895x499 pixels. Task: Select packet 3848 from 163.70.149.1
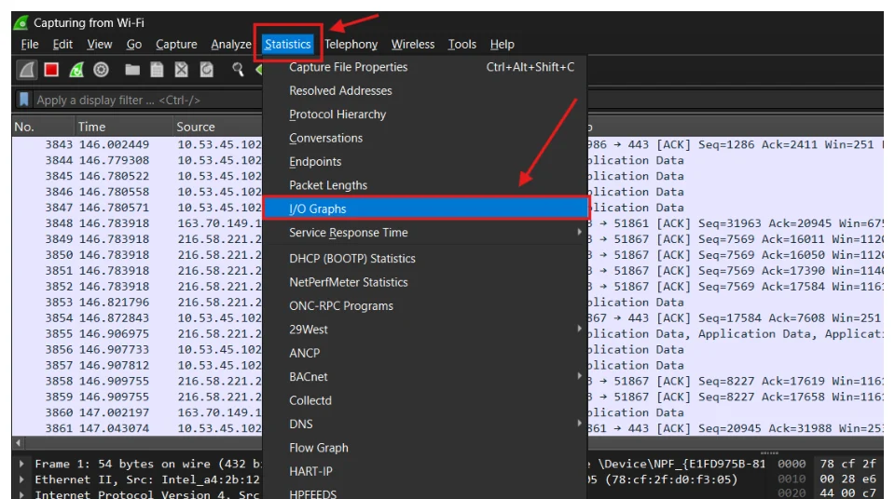pos(137,223)
